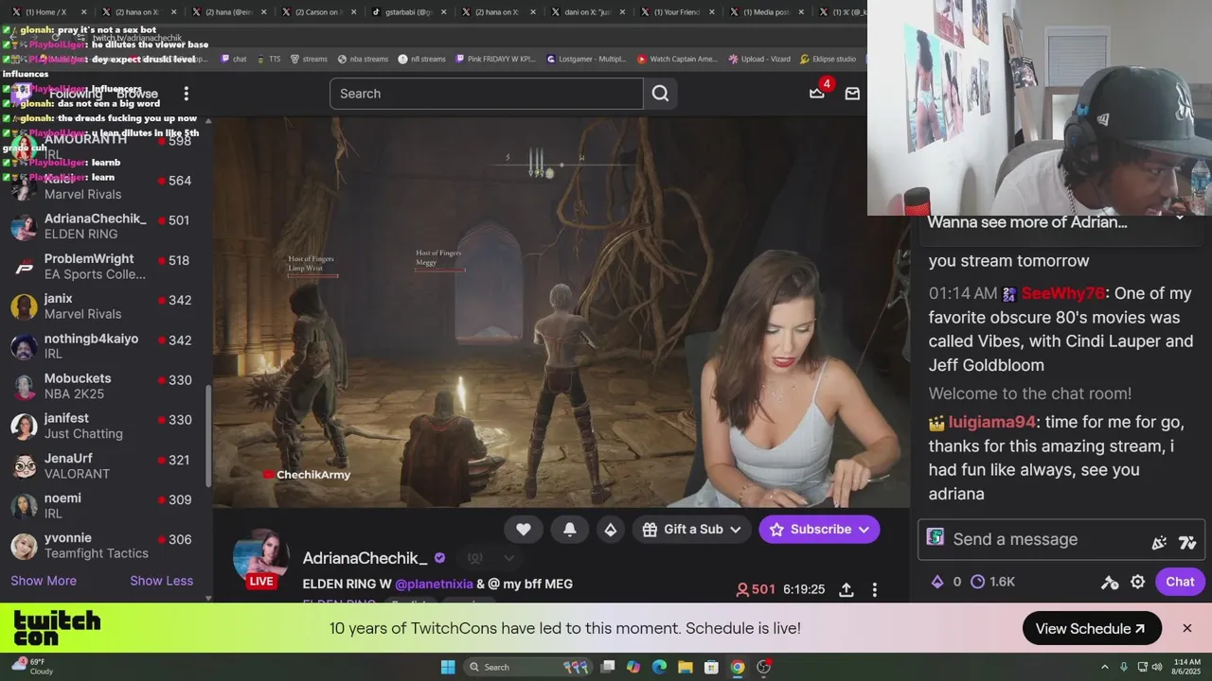Click the search magnifier button
This screenshot has width=1212, height=681.
coord(660,94)
